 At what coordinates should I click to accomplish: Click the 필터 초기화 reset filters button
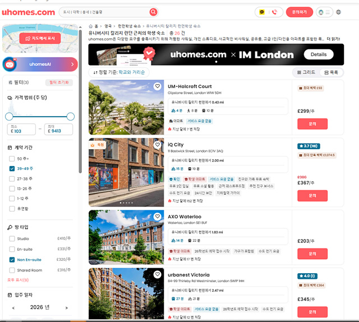point(59,82)
